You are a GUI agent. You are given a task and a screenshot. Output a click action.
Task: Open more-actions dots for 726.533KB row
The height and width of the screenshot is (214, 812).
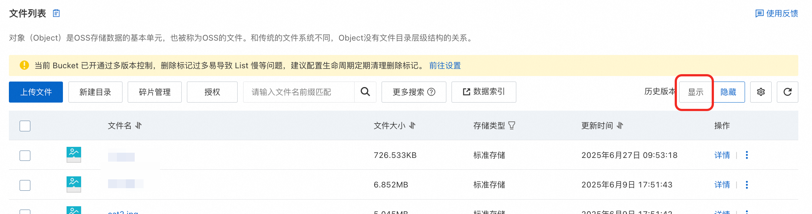click(x=747, y=155)
